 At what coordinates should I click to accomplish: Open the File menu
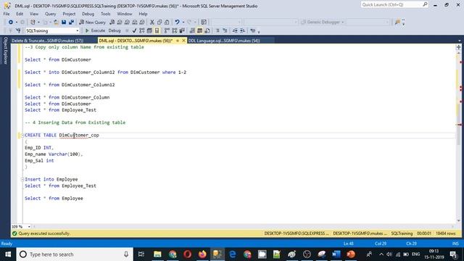point(7,14)
